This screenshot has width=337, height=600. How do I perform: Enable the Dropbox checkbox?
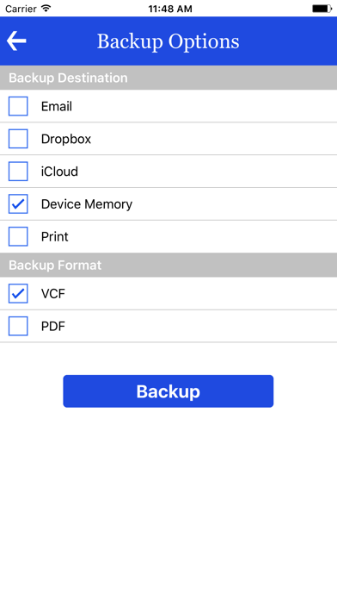coord(18,139)
